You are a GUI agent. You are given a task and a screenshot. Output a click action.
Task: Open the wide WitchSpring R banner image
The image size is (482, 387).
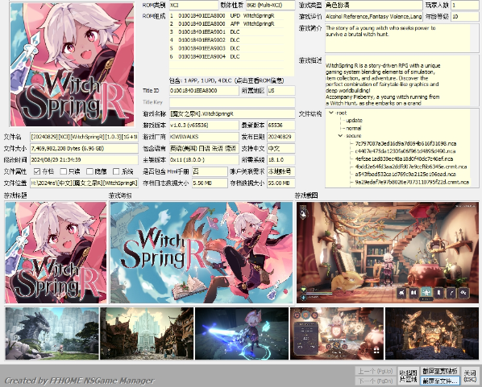click(202, 253)
